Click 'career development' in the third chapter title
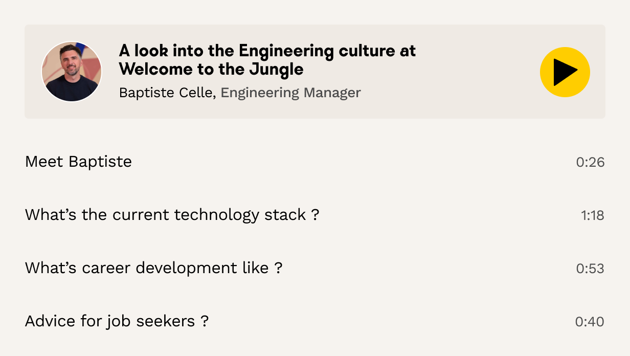 (185, 268)
